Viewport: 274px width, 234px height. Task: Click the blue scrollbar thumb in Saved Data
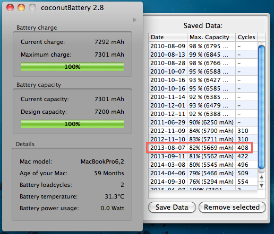[x=261, y=107]
